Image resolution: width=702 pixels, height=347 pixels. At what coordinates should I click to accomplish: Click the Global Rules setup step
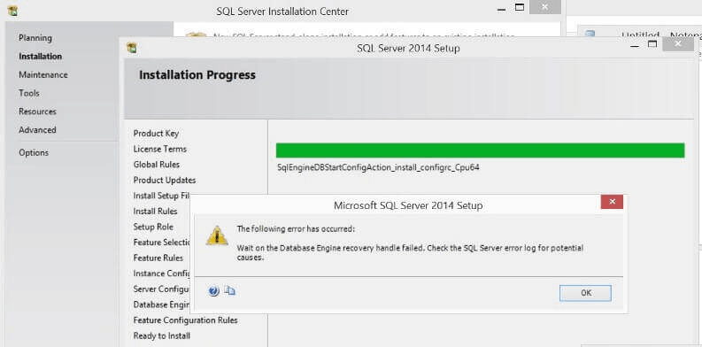pos(157,165)
